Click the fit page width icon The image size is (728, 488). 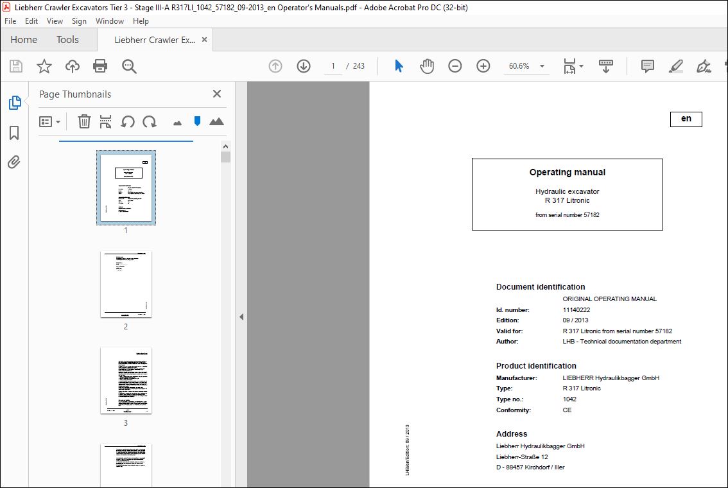click(569, 66)
